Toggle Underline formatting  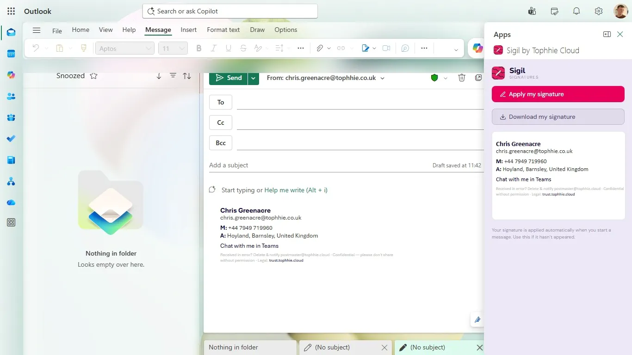pos(229,48)
